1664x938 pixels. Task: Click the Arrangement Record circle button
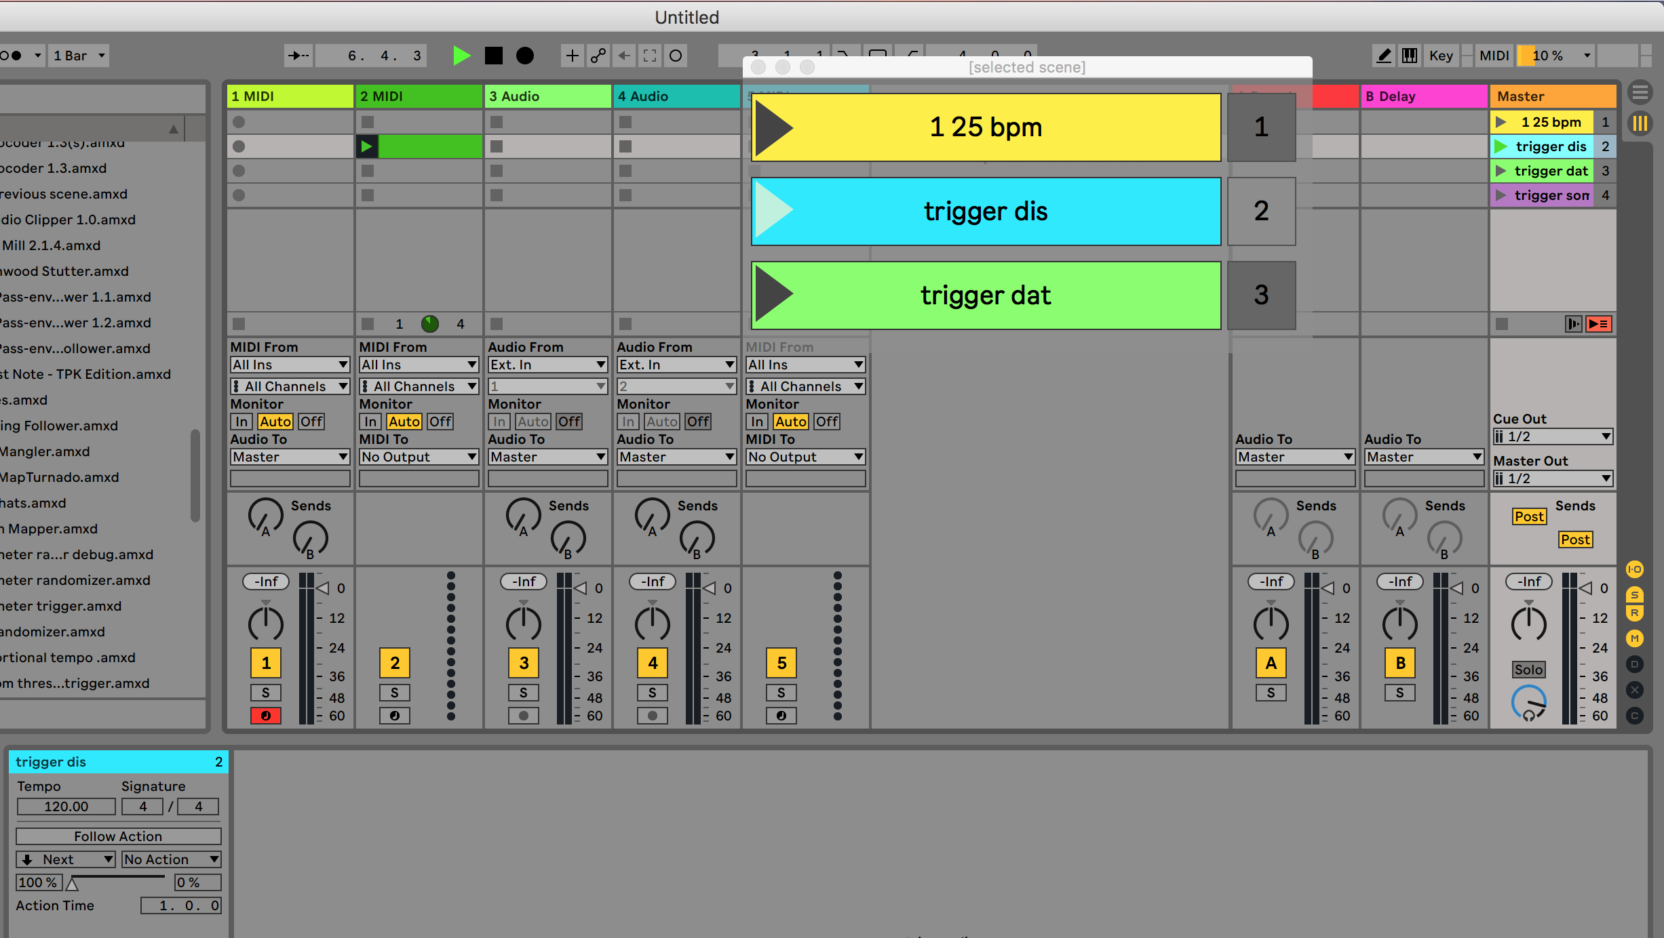click(x=524, y=56)
